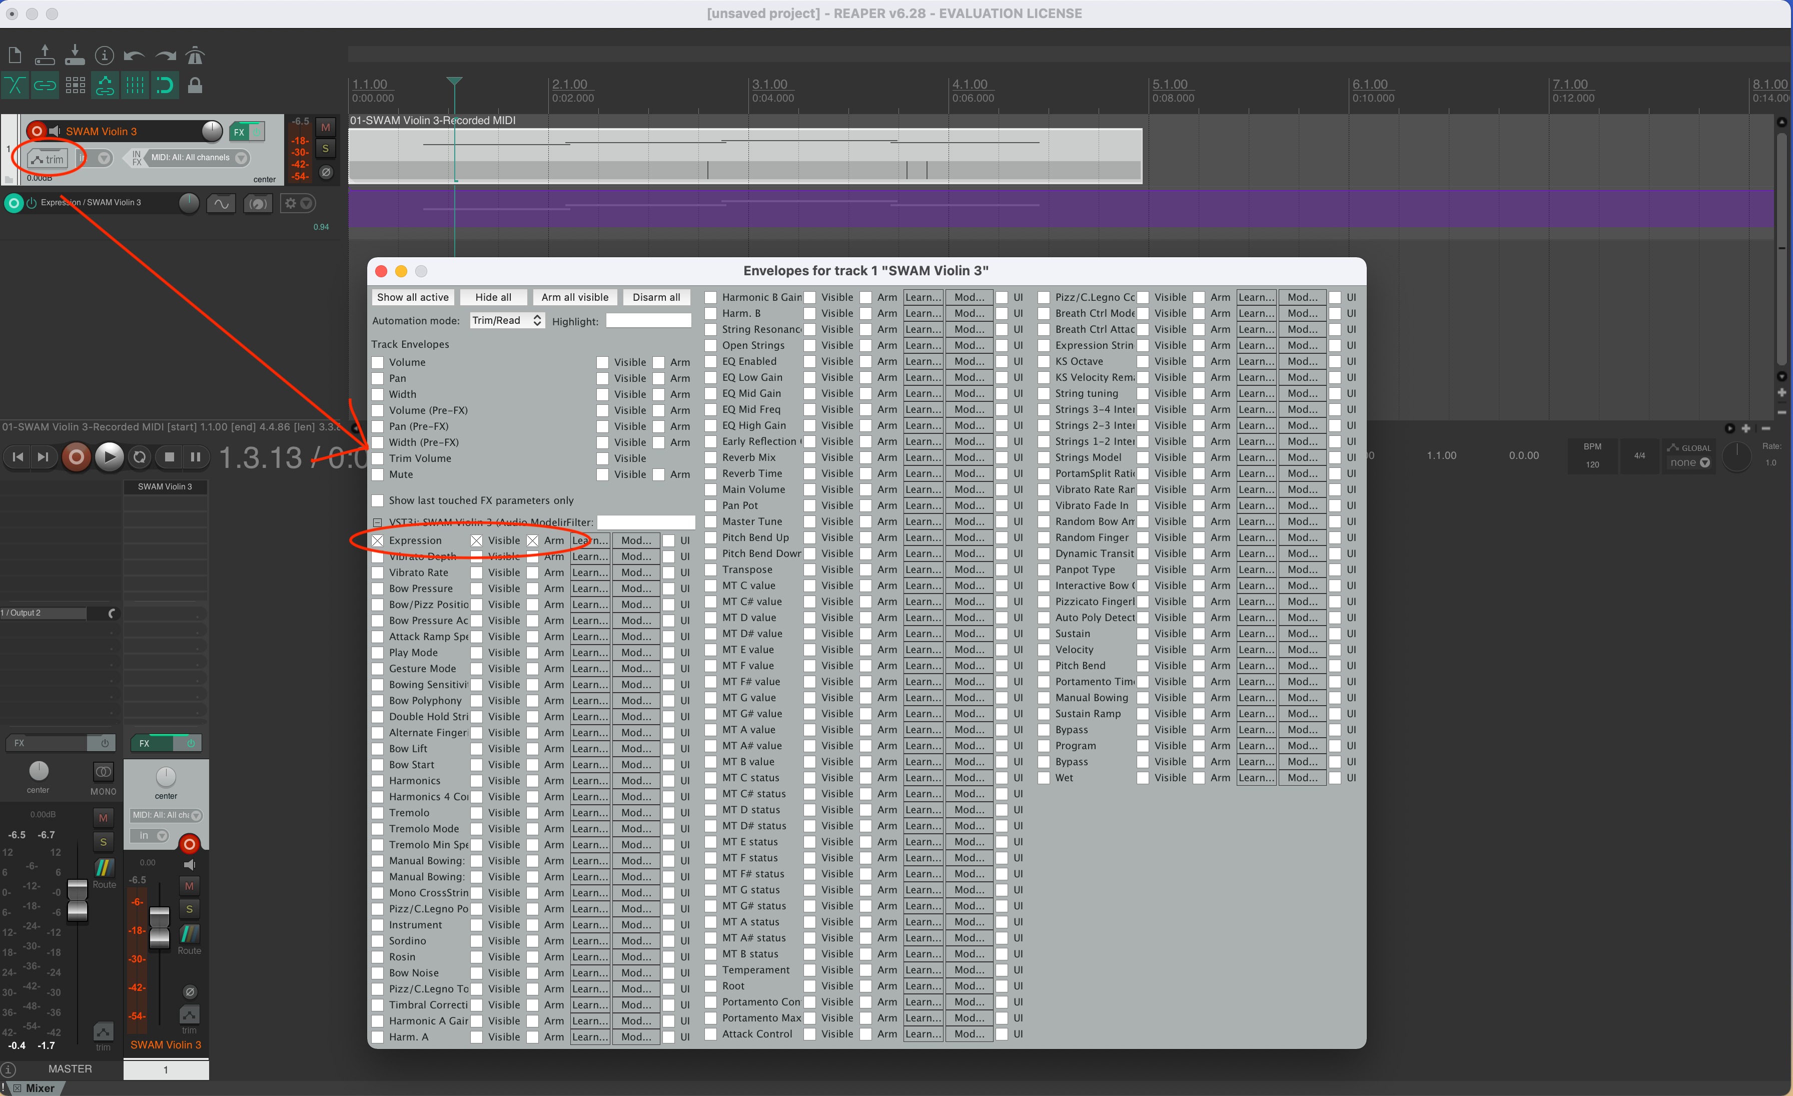Toggle Visible checkbox for Expression
Viewport: 1793px width, 1096px height.
[x=477, y=540]
